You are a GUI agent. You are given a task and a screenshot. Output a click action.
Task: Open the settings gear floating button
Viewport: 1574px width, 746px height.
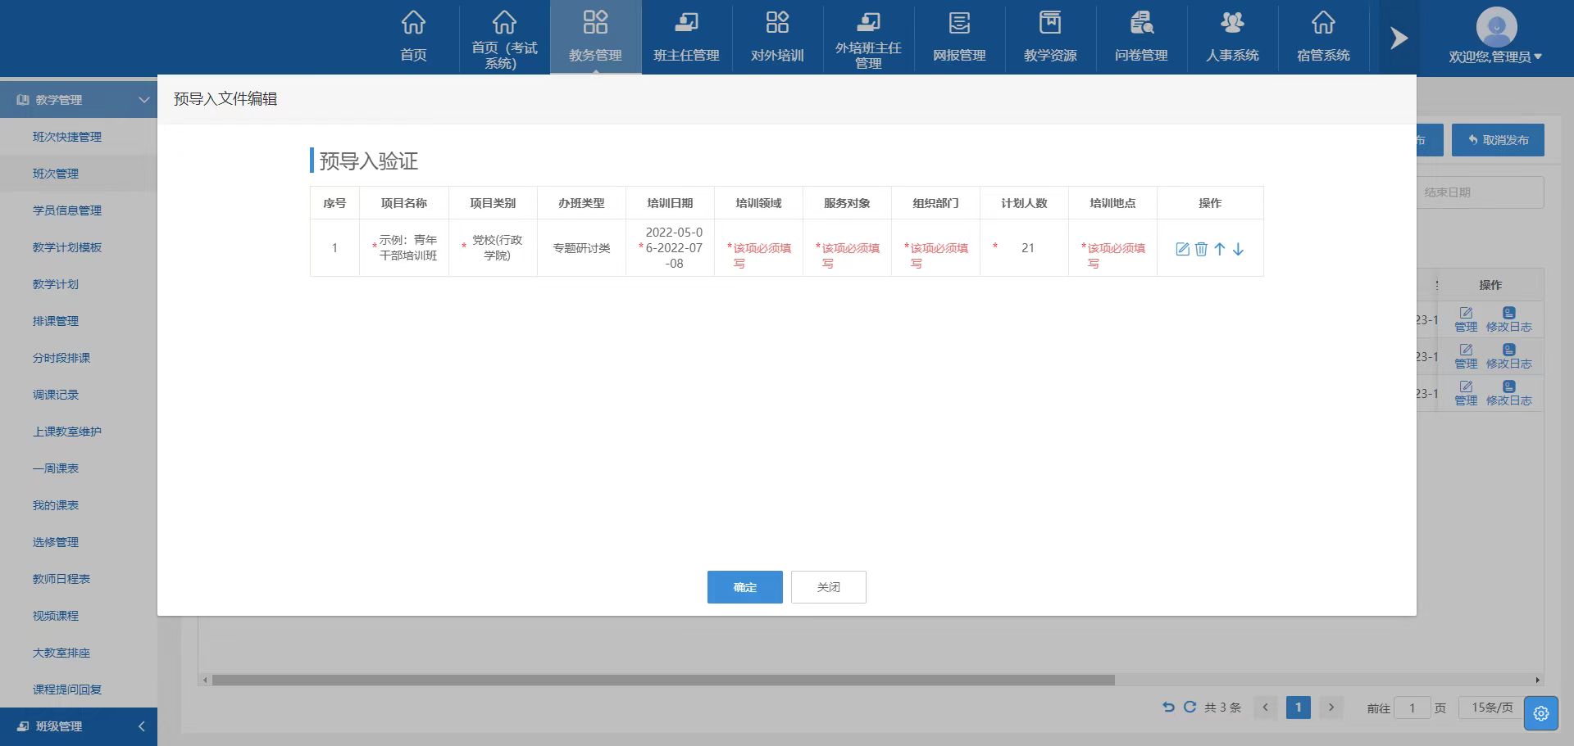point(1540,713)
